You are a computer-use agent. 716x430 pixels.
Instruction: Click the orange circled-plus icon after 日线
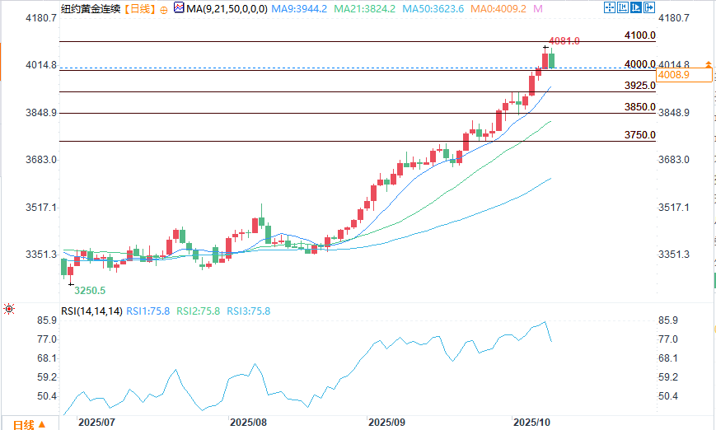pyautogui.click(x=164, y=10)
